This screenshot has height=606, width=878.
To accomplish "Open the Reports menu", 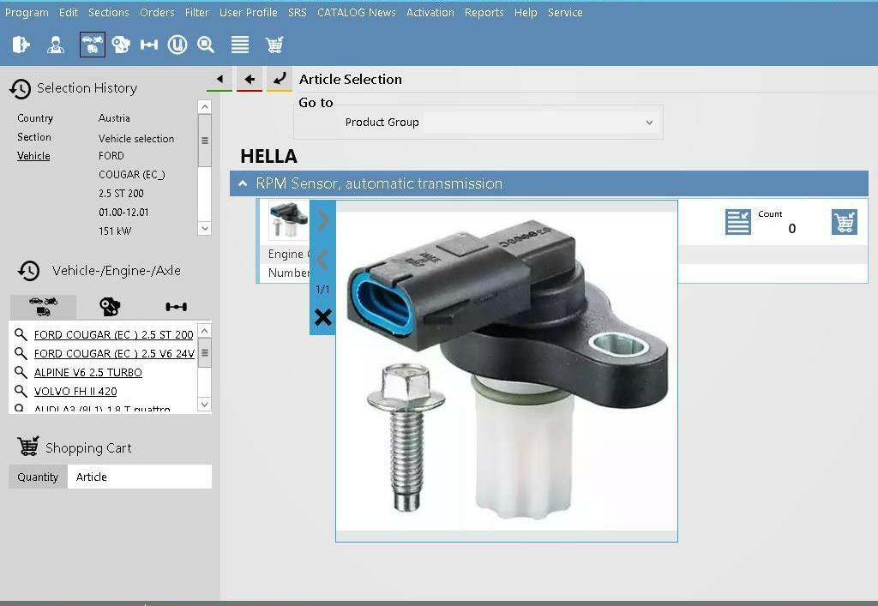I will pyautogui.click(x=484, y=12).
